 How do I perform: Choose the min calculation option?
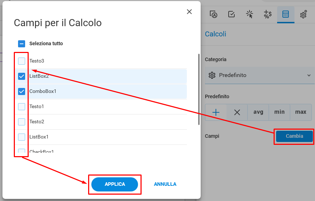280,112
